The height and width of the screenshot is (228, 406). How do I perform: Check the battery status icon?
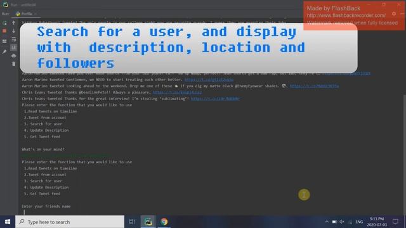pos(334,222)
